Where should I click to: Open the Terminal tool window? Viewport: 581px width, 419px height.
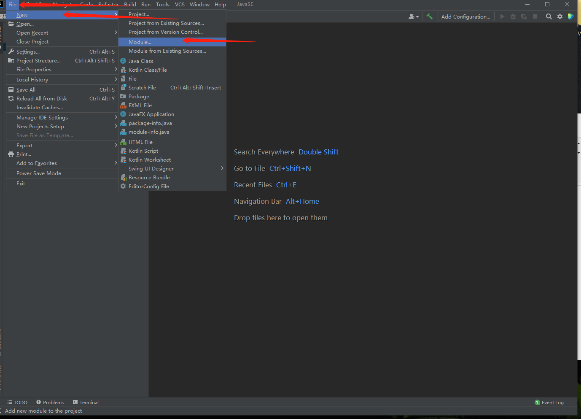(x=86, y=403)
